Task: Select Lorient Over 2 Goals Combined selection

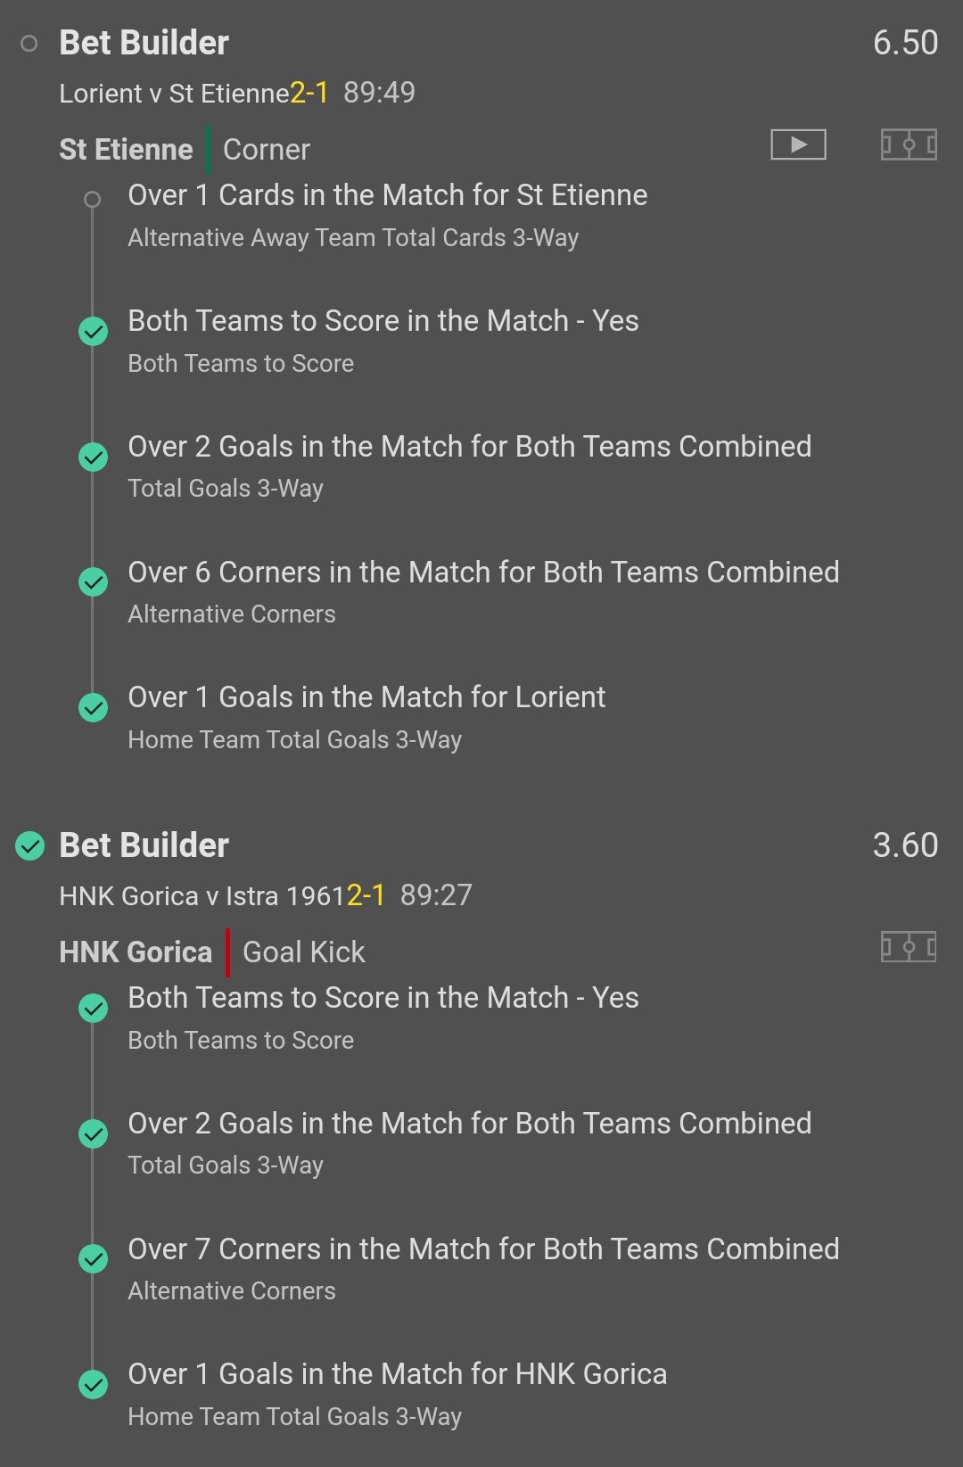Action: [469, 447]
